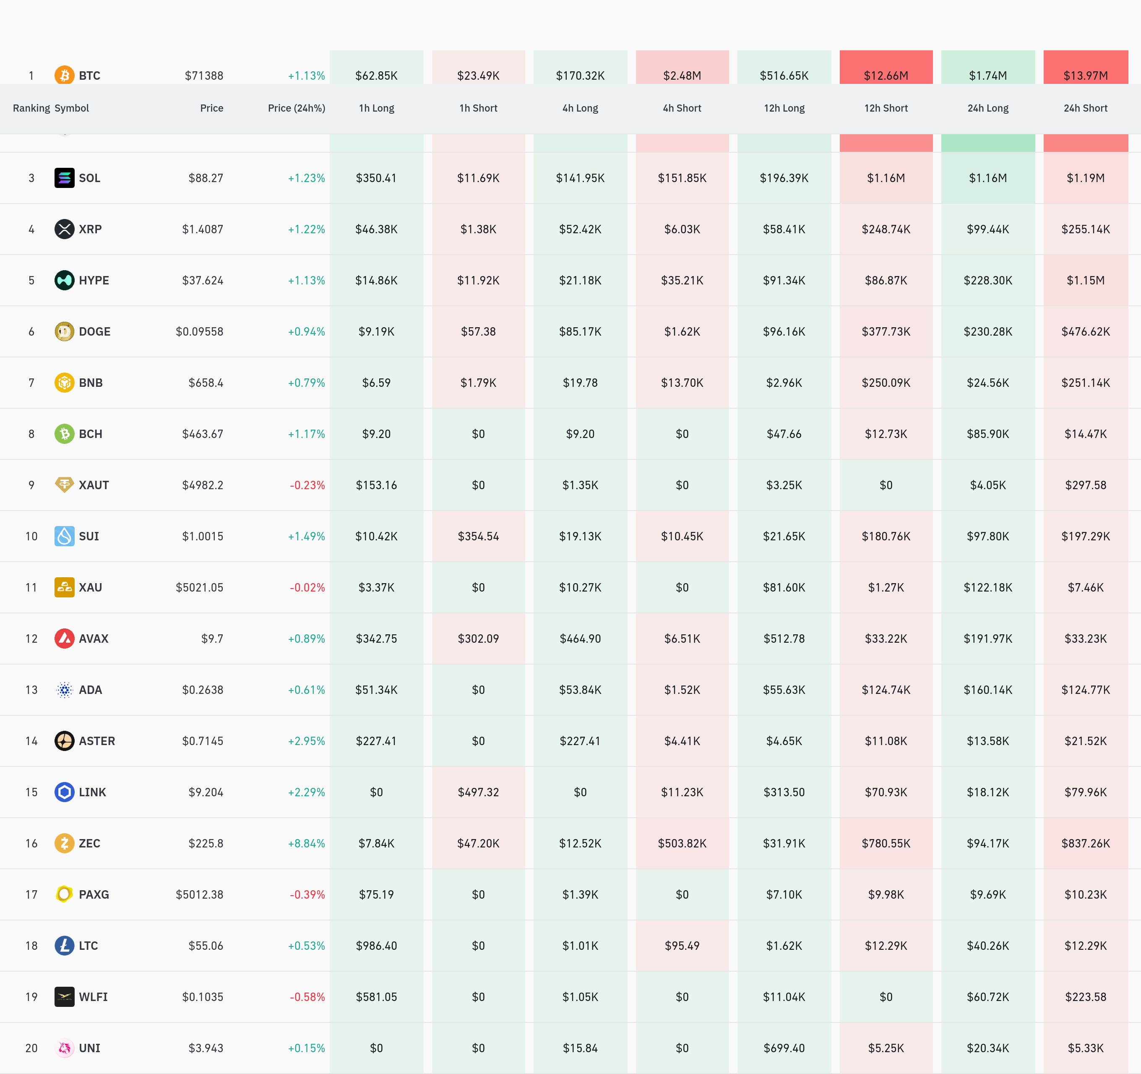This screenshot has height=1074, width=1141.
Task: Click the XRP coin icon
Action: 64,229
